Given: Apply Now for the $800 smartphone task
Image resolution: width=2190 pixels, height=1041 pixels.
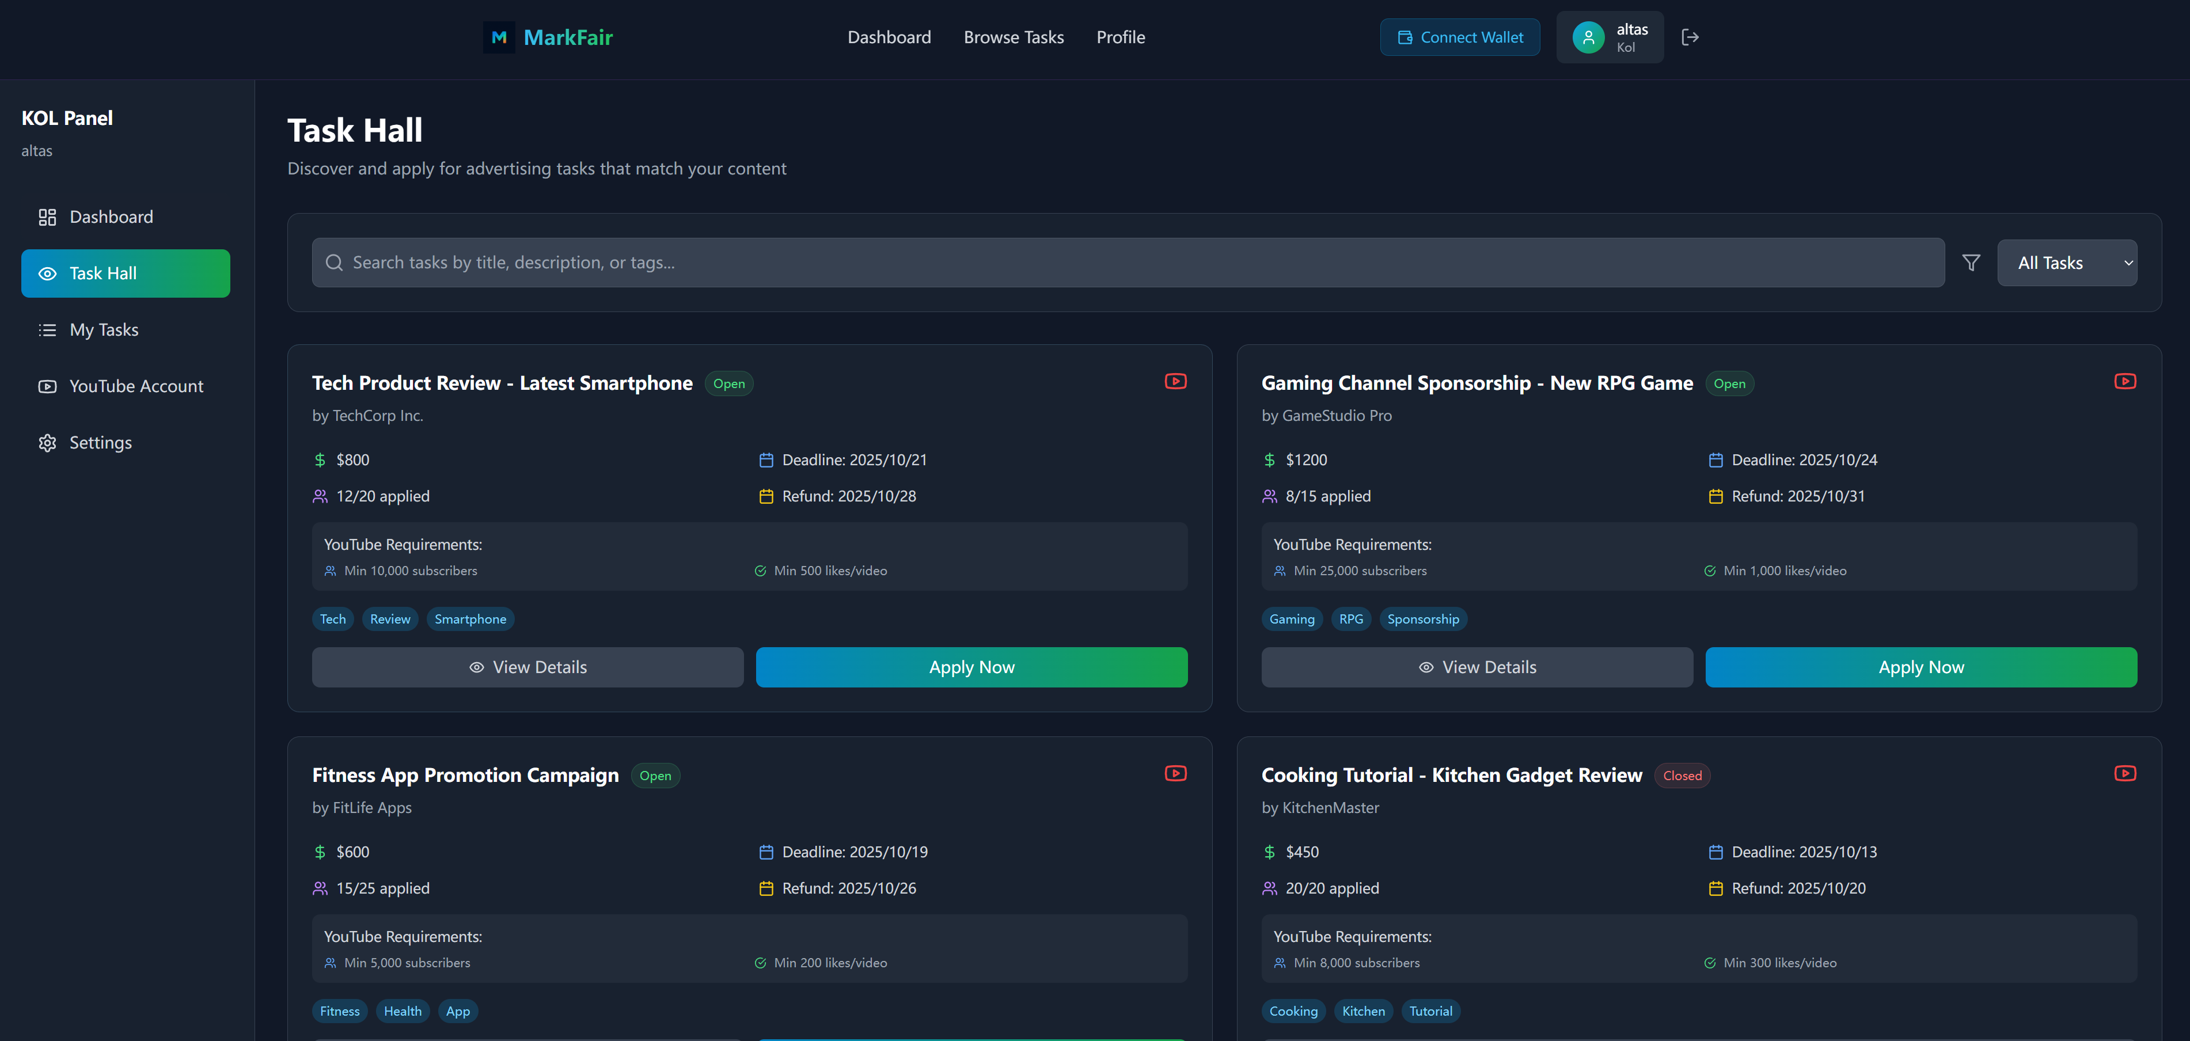Looking at the screenshot, I should click(x=971, y=667).
